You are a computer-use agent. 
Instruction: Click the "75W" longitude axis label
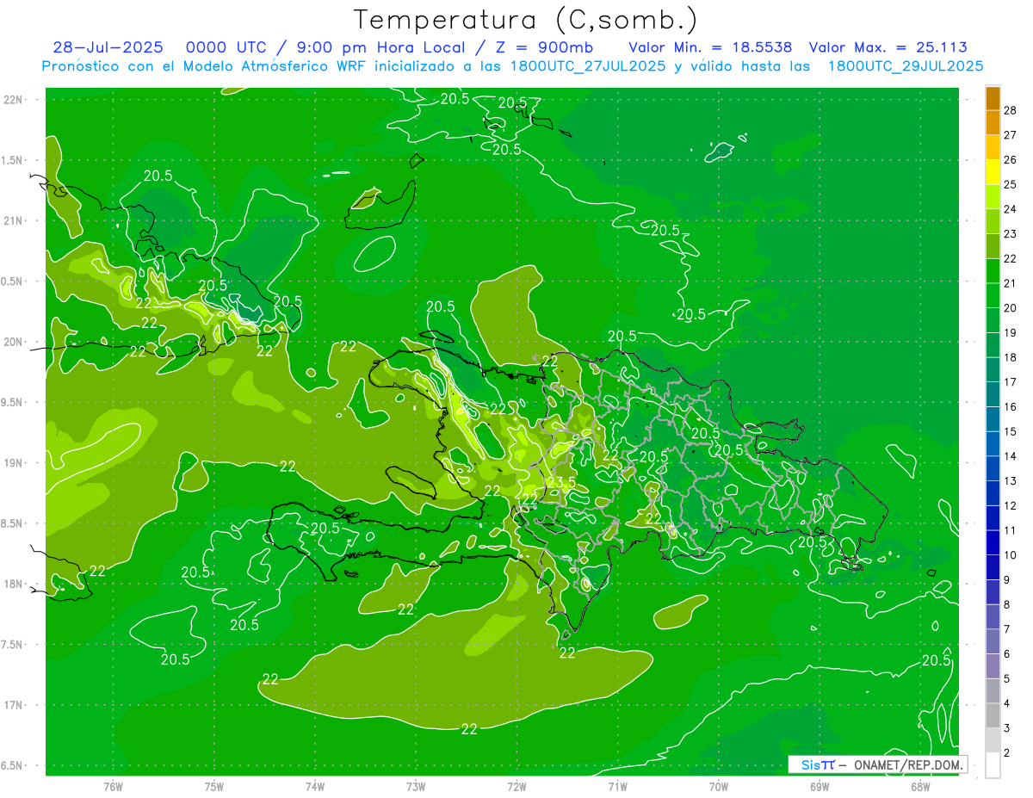(x=214, y=786)
